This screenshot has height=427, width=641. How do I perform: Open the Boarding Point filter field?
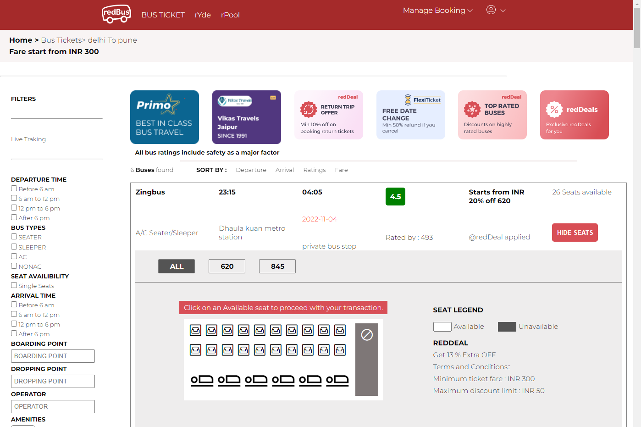tap(53, 356)
